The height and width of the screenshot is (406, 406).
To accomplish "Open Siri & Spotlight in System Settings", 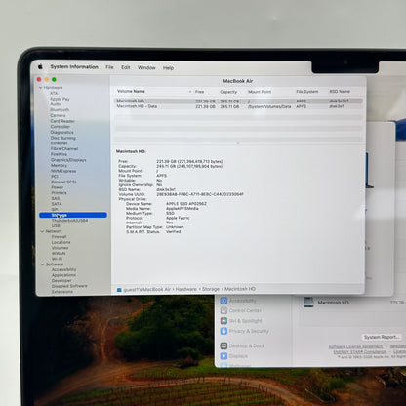I will 241,321.
